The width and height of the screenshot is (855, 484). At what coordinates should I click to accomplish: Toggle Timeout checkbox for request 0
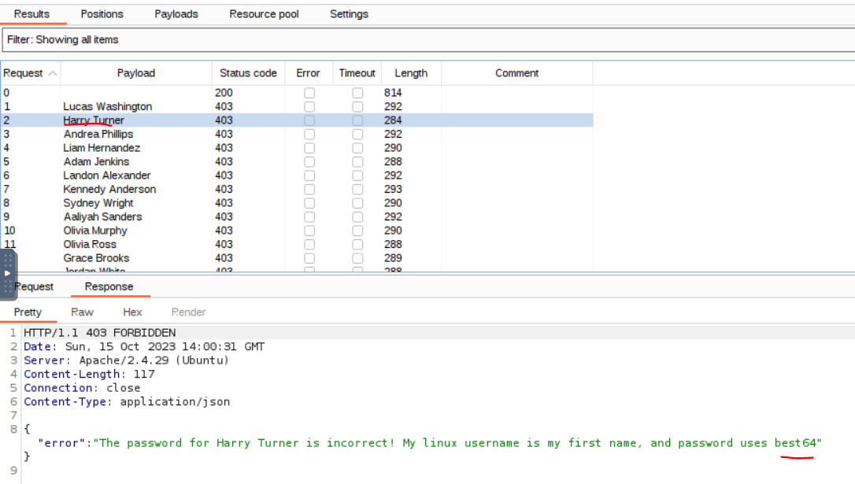[357, 93]
